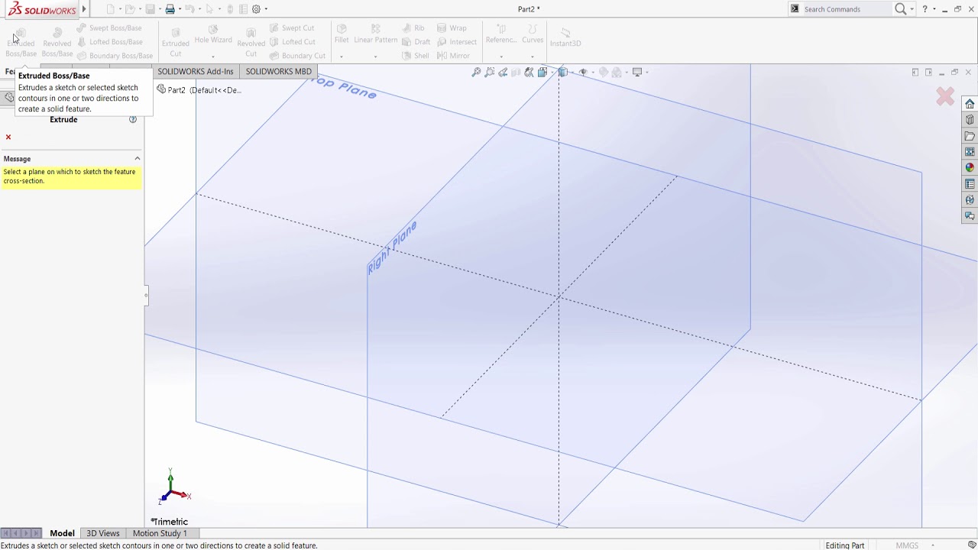Click the Print icon in top toolbar
This screenshot has height=550, width=978.
(x=170, y=9)
